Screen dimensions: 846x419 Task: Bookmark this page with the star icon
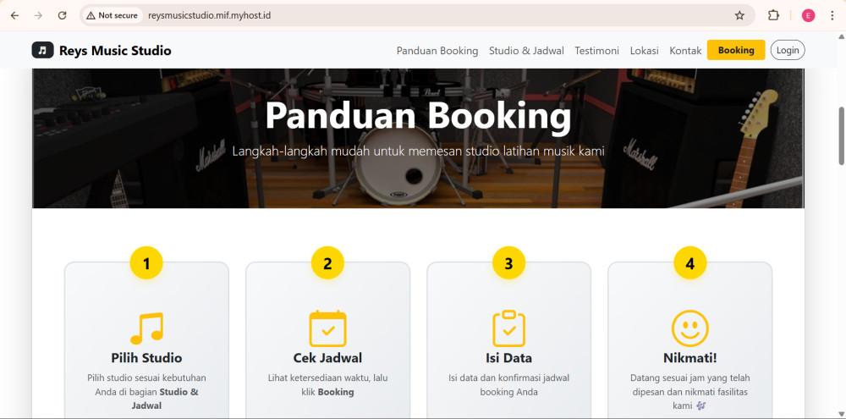(739, 15)
